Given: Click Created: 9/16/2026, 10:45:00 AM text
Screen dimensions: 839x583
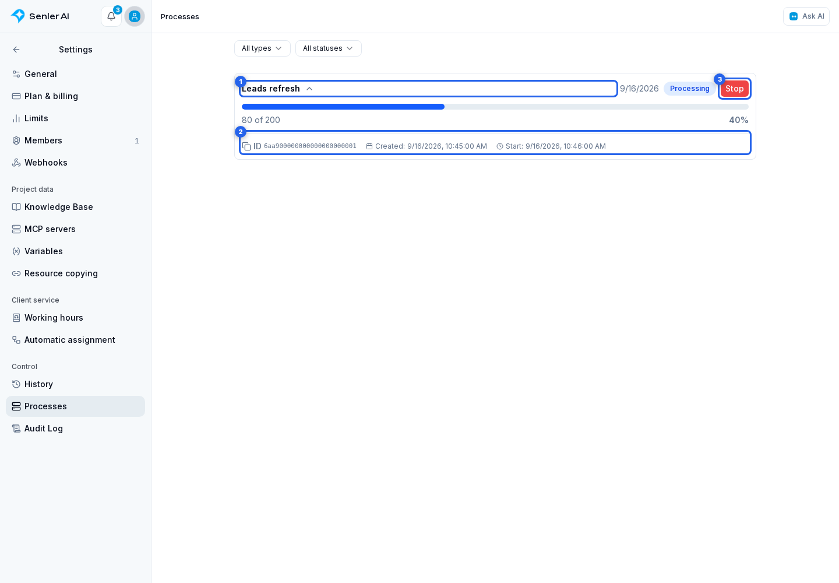Looking at the screenshot, I should 431,146.
